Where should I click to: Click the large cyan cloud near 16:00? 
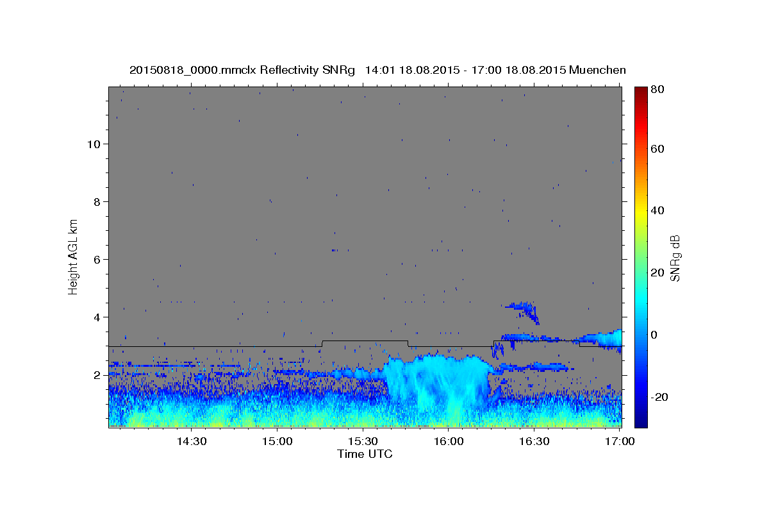point(439,385)
